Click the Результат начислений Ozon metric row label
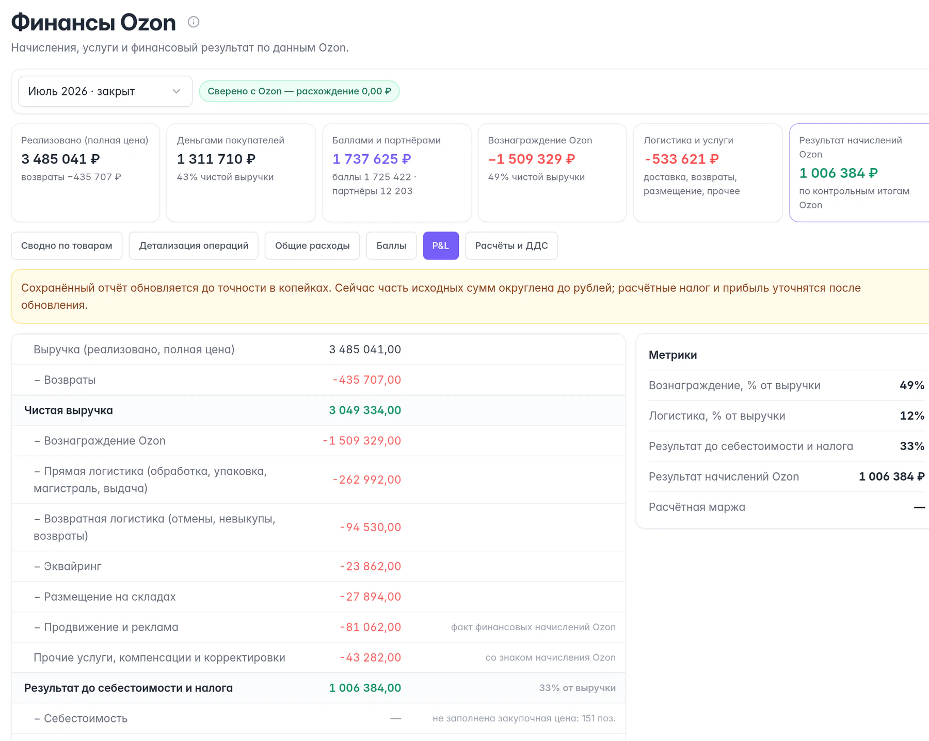This screenshot has height=741, width=929. 724,476
